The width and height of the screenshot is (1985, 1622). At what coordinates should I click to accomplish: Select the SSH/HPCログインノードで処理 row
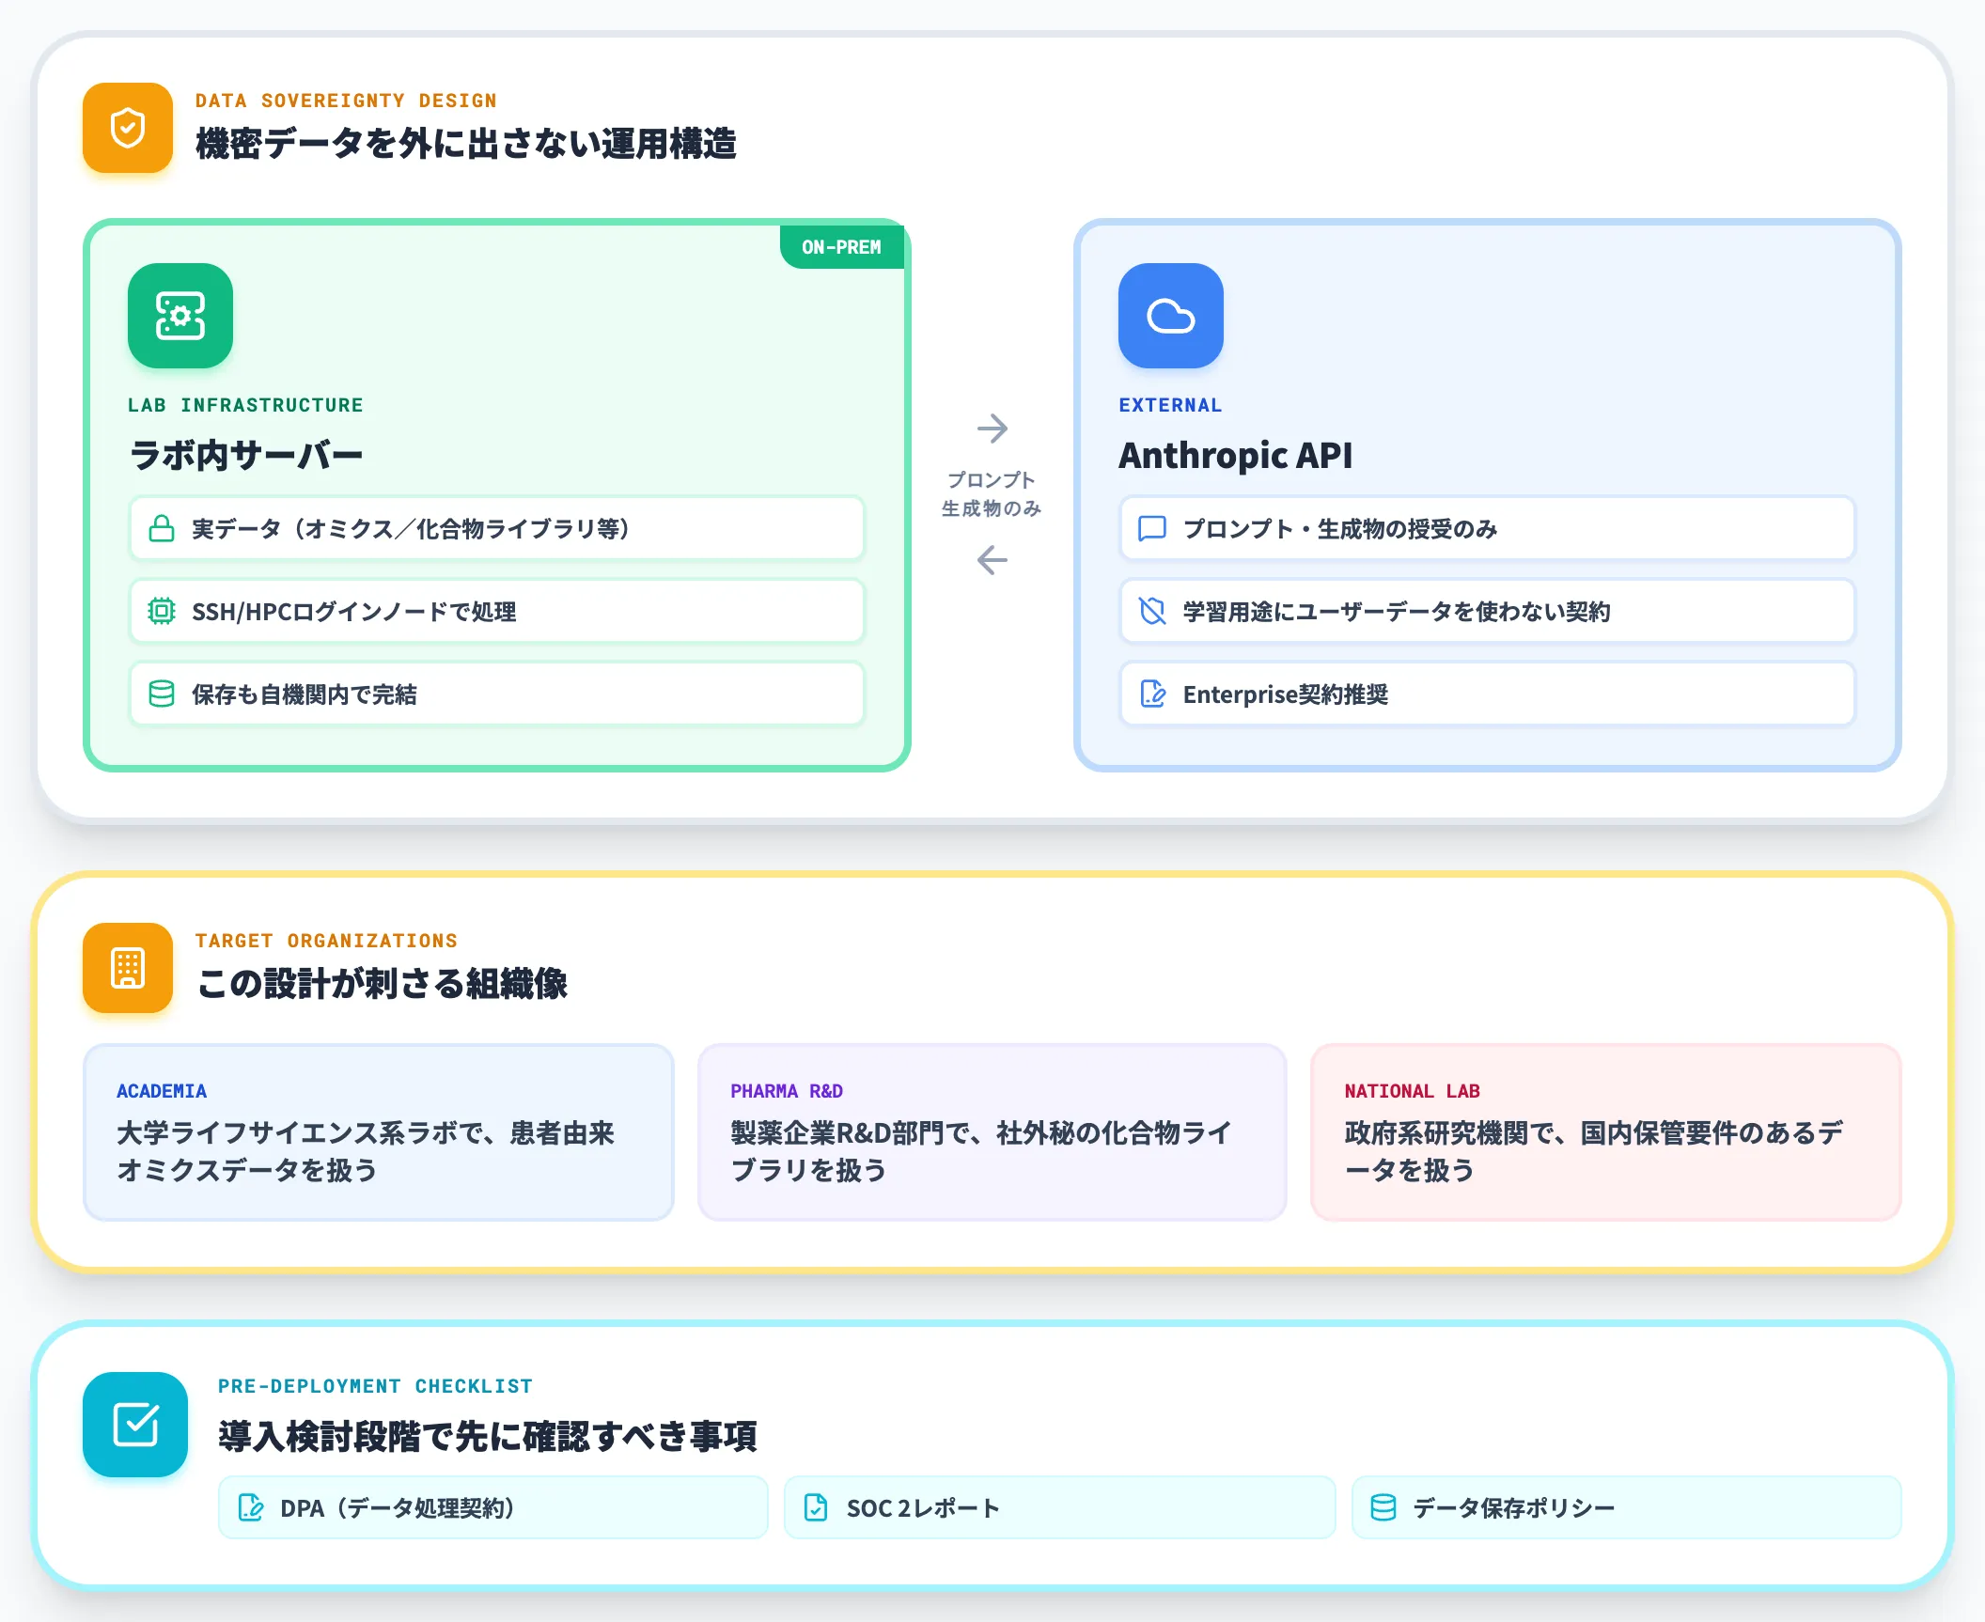pyautogui.click(x=497, y=612)
